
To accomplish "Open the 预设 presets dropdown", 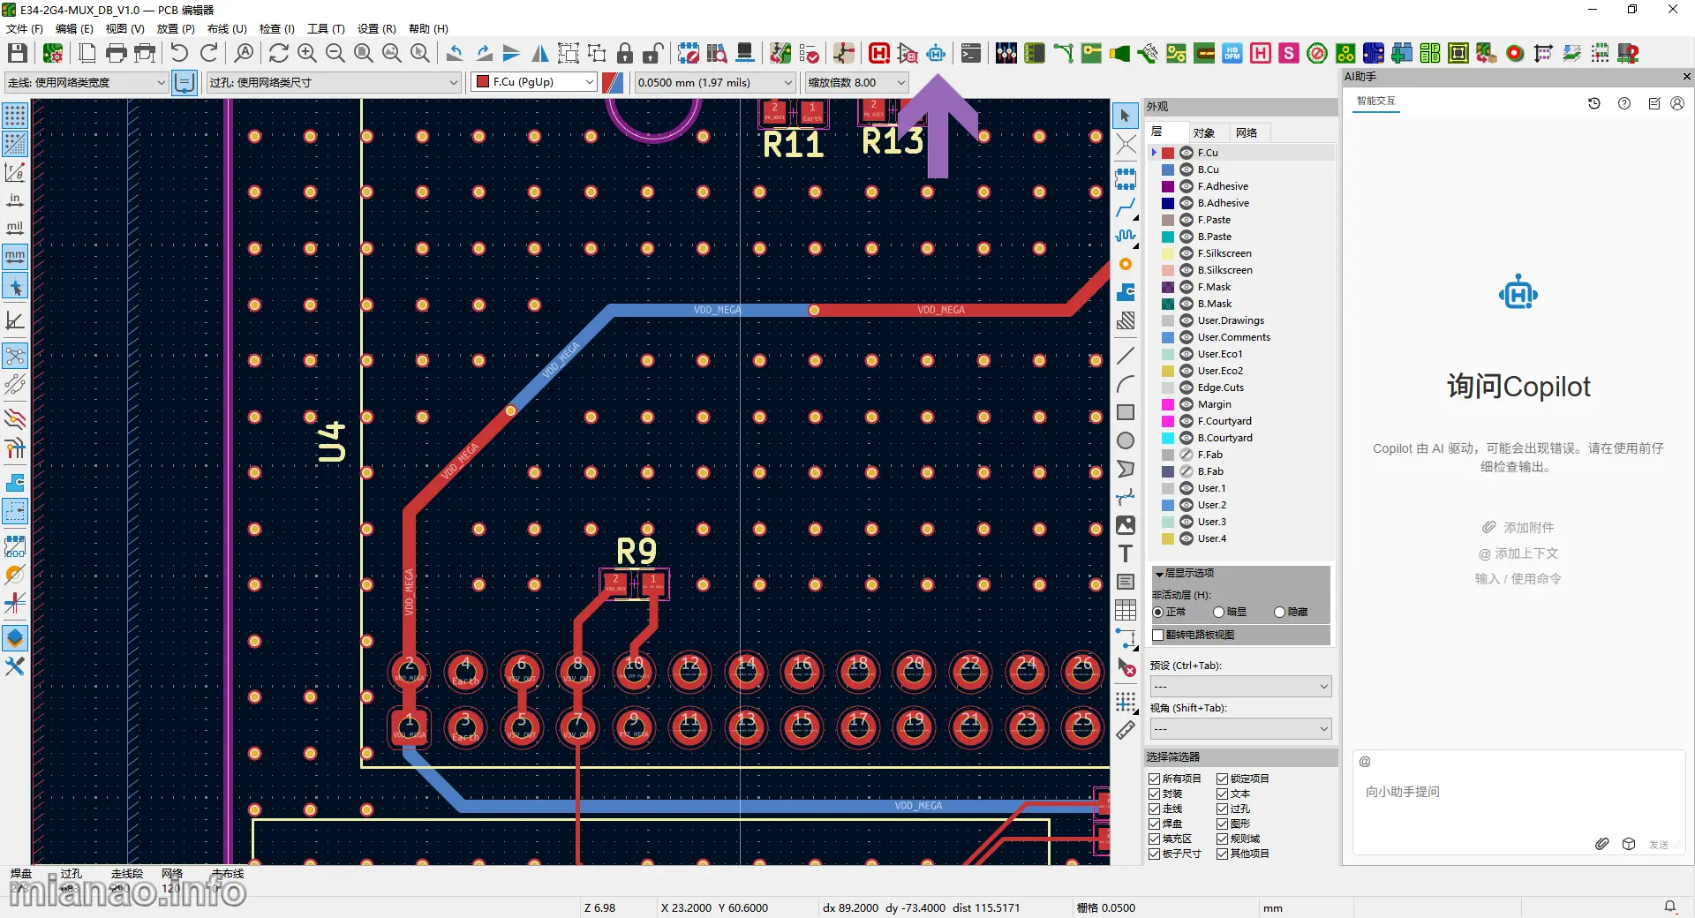I will point(1239,687).
